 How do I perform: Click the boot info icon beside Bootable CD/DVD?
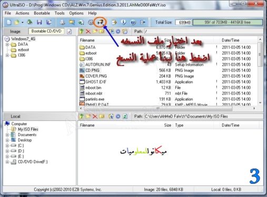tap(70, 32)
